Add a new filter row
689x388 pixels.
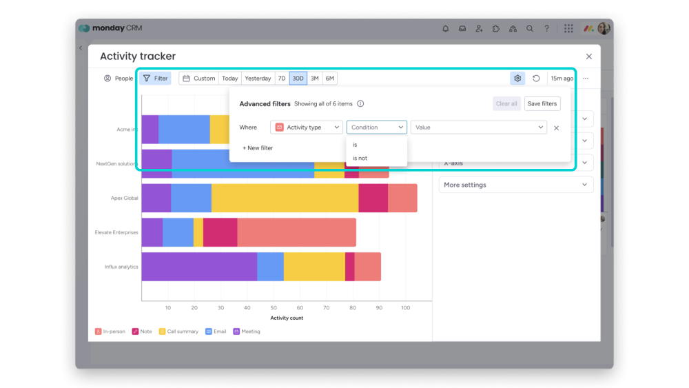258,148
